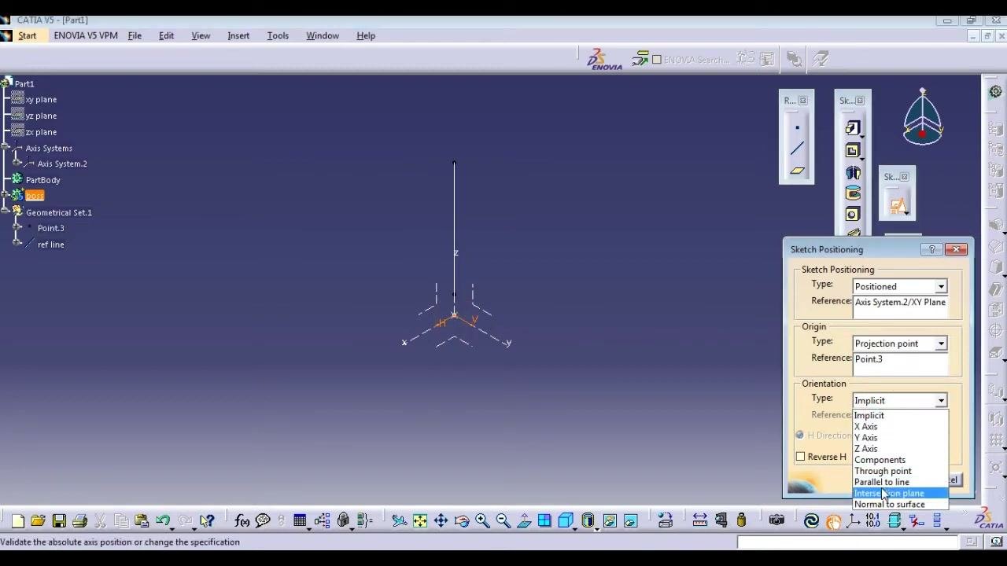Click the Print icon

(79, 520)
